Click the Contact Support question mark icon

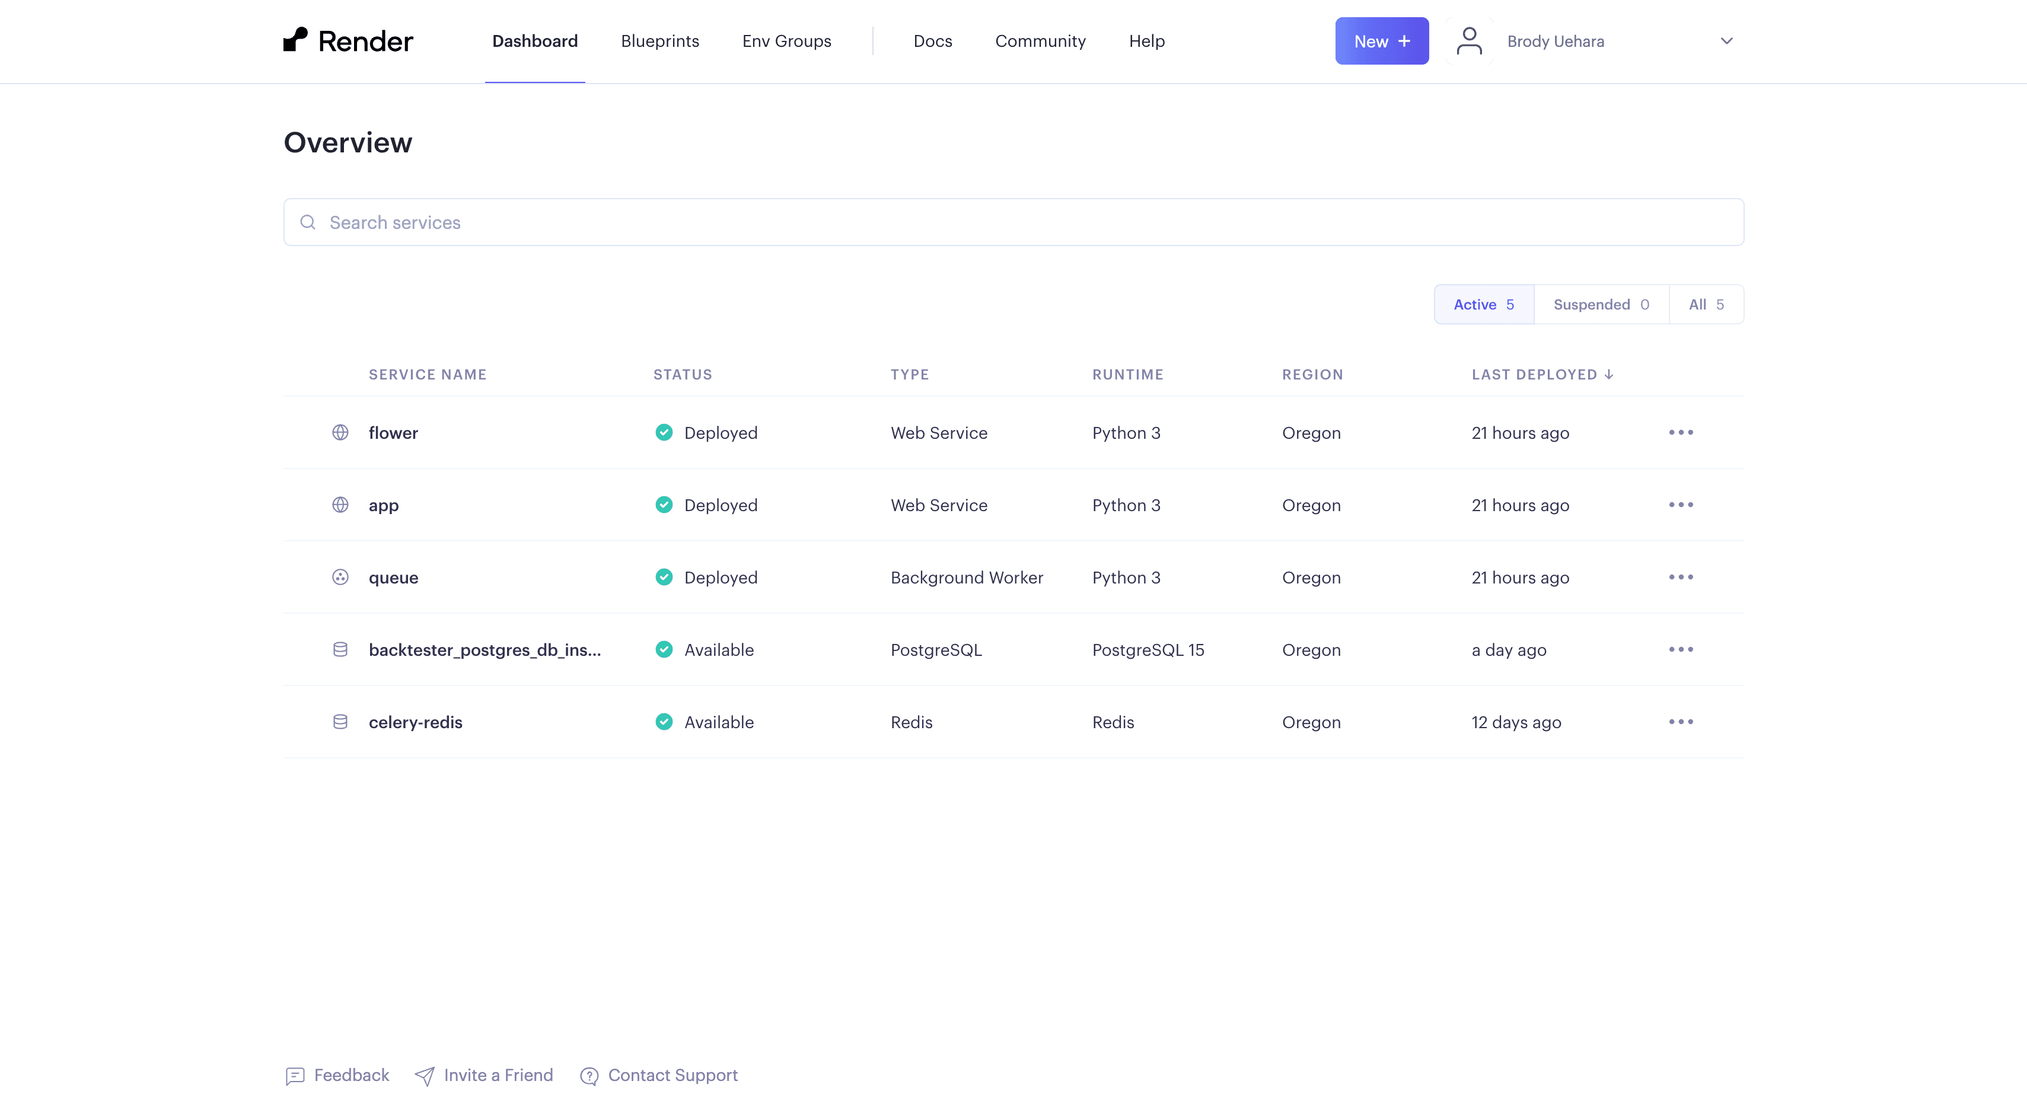pyautogui.click(x=589, y=1076)
